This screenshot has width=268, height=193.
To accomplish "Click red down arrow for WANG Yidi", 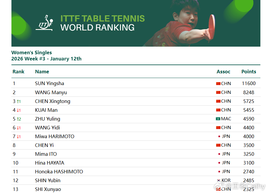I will point(18,128).
